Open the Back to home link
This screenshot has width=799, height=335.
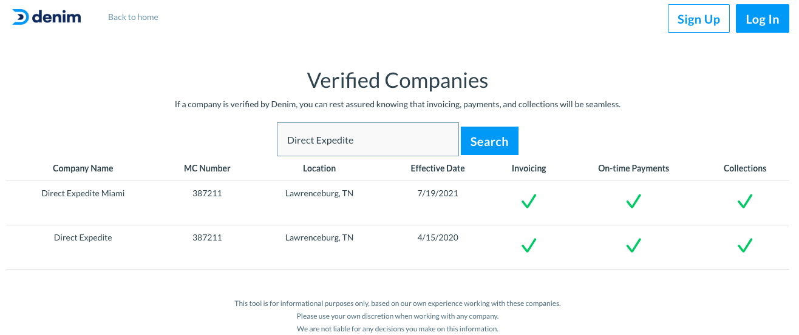click(x=133, y=17)
